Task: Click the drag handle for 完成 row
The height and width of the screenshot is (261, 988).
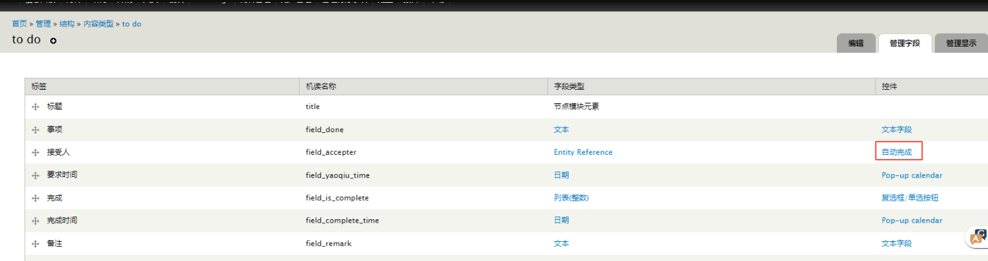Action: tap(36, 198)
